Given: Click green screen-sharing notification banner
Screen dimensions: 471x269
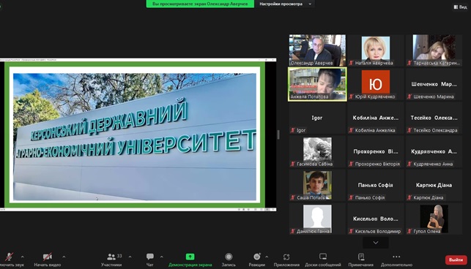Looking at the screenshot, I should click(200, 4).
